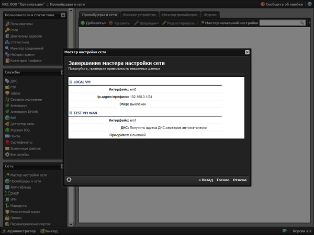The image size is (314, 235).
Task: Collapse the Сеть panel
Action: tap(62, 166)
